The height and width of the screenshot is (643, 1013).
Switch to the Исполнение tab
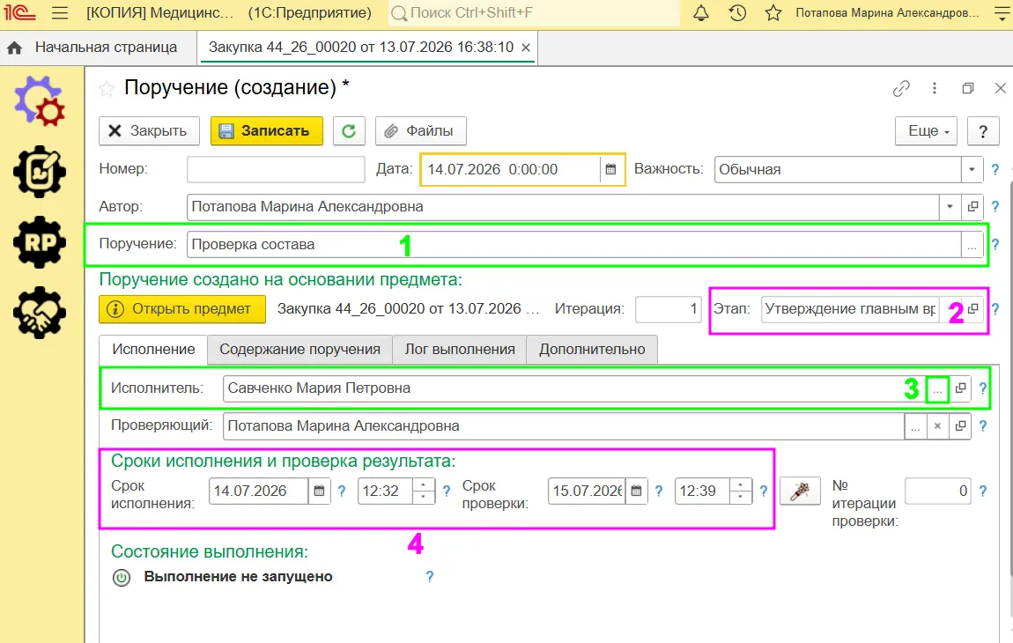[x=153, y=350]
